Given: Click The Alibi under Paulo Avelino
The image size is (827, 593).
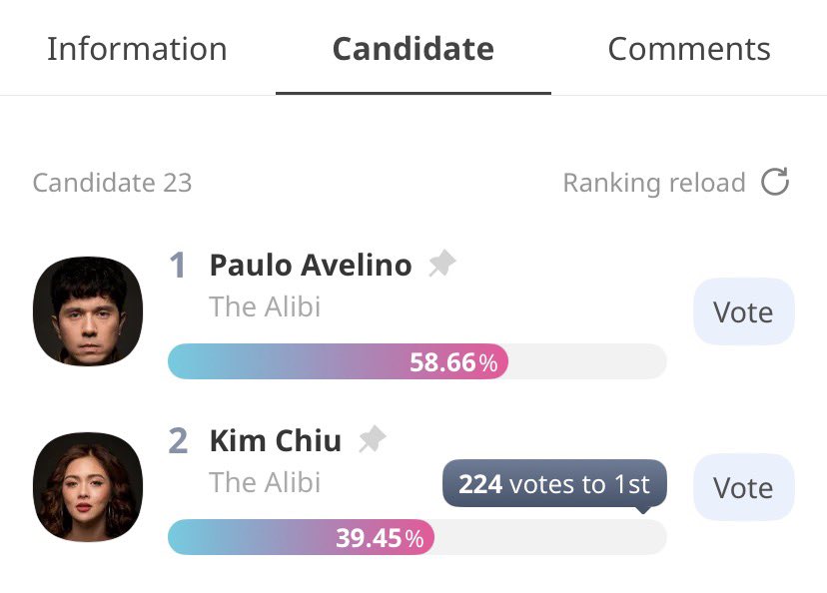Looking at the screenshot, I should tap(265, 306).
